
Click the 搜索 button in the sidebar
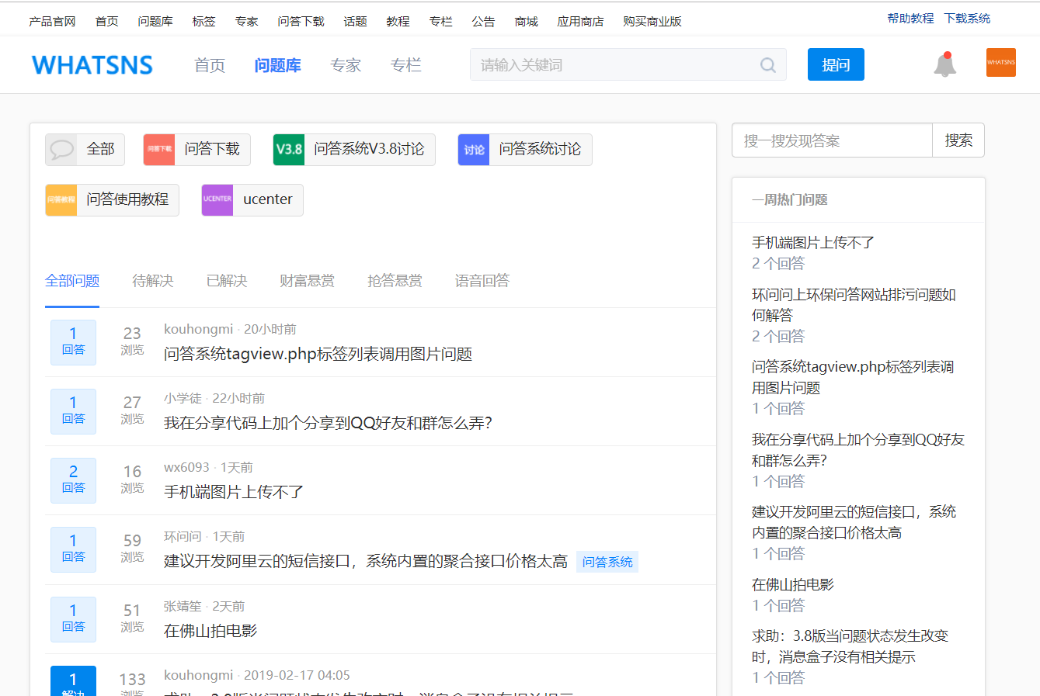coord(958,140)
